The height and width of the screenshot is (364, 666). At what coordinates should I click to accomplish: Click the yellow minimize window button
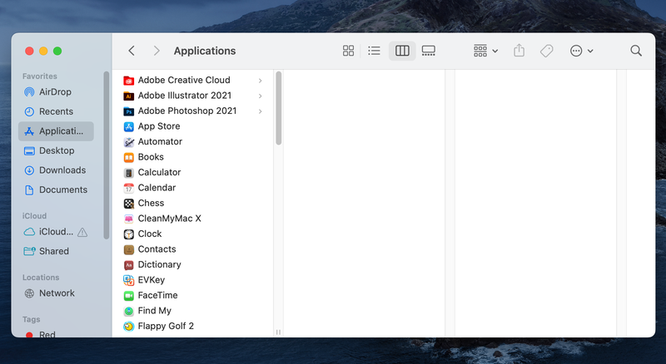coord(43,52)
